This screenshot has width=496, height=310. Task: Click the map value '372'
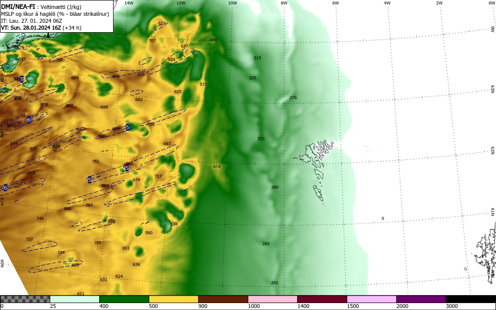tap(261, 139)
